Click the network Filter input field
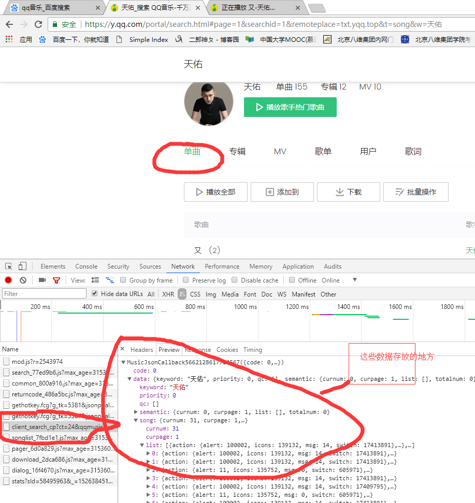The width and height of the screenshot is (475, 503). (x=45, y=293)
